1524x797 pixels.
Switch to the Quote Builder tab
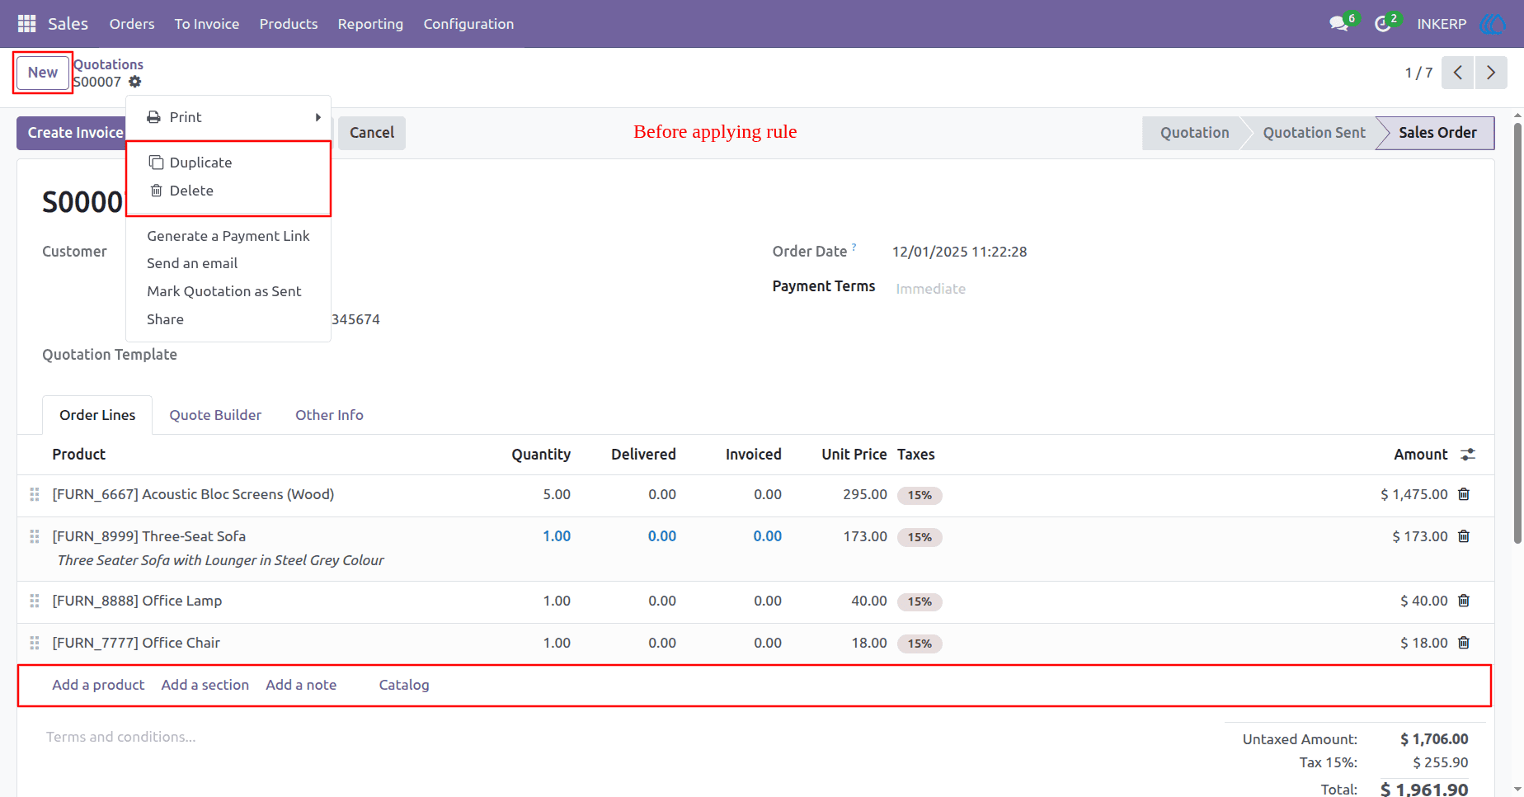click(x=215, y=415)
